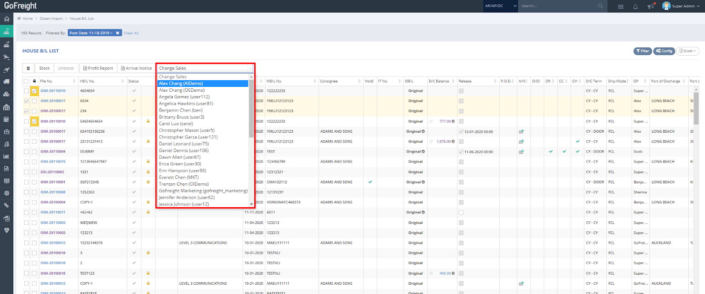The image size is (705, 294).
Task: Open the megaphone announcements icon
Action: [650, 7]
